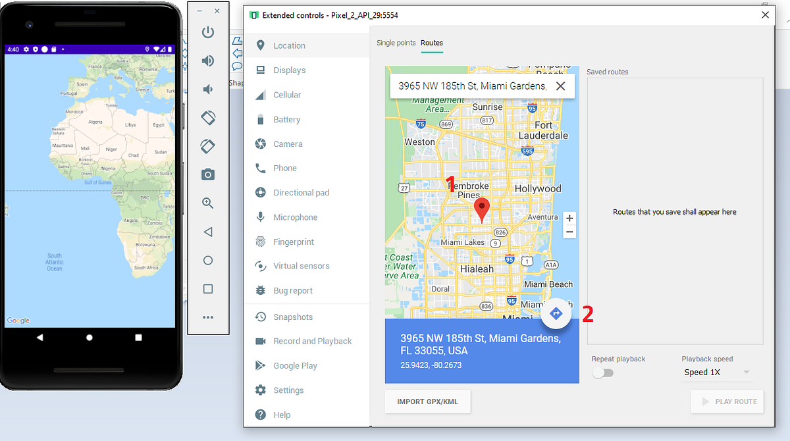Switch to the Single points tab
Image resolution: width=790 pixels, height=441 pixels.
pos(396,42)
